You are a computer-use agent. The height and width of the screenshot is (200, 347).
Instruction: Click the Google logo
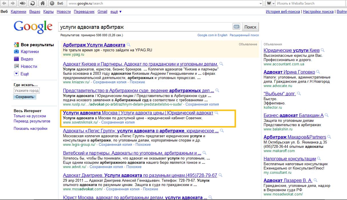33,27
